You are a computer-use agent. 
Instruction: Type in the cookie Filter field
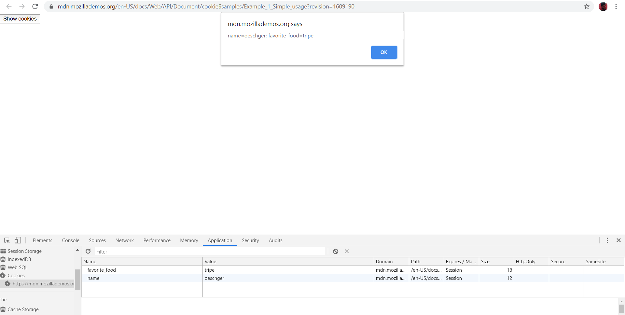(x=208, y=251)
